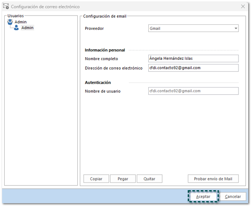Click the Copiar button

(x=96, y=179)
